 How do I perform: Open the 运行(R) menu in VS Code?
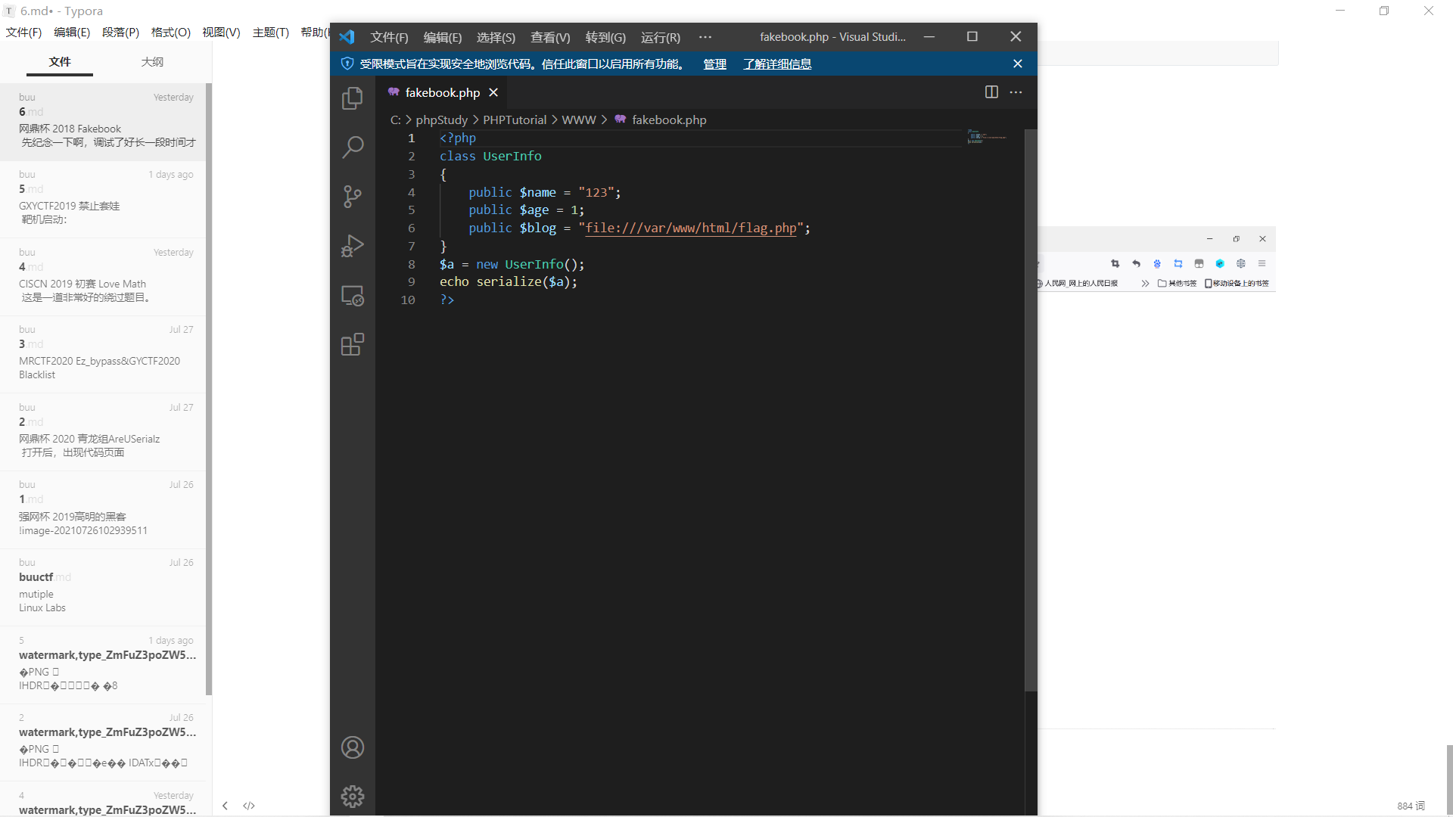pyautogui.click(x=660, y=37)
